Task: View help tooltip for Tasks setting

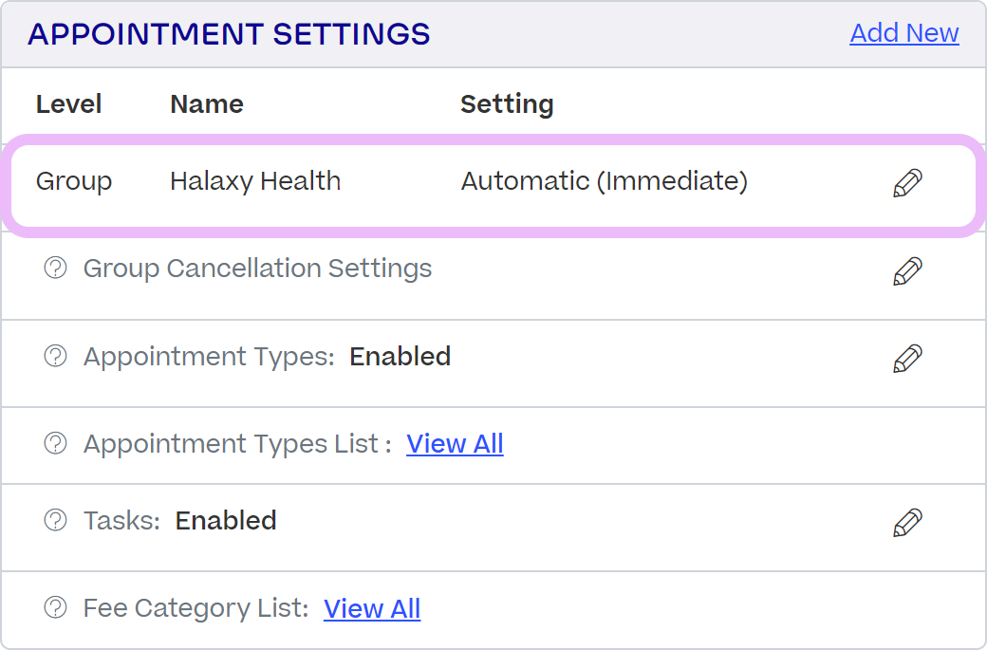Action: pyautogui.click(x=55, y=520)
